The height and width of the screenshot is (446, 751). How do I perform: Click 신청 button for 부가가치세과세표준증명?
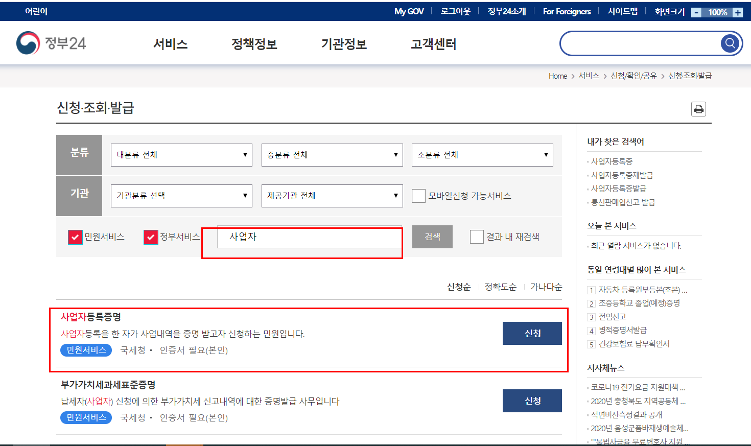(532, 401)
